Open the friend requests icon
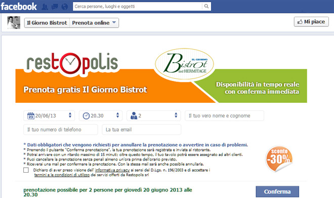Image resolution: width=334 pixels, height=198 pixels. [45, 7]
